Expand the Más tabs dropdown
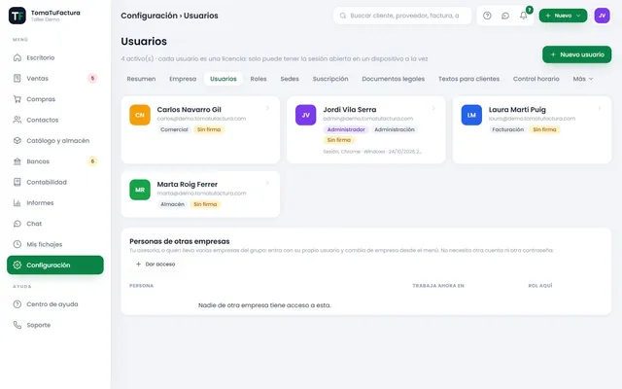622x389 pixels. click(583, 79)
